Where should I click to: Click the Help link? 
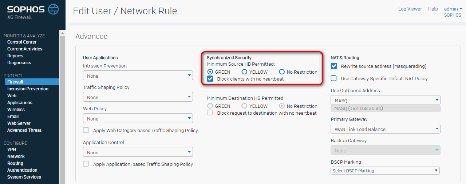click(x=433, y=9)
